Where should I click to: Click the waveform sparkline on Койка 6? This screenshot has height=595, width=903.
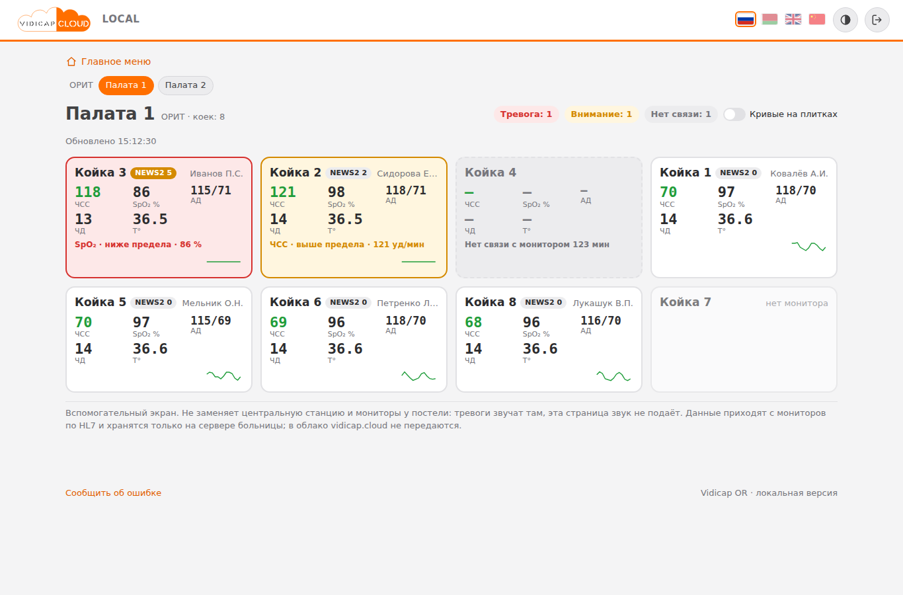click(418, 376)
